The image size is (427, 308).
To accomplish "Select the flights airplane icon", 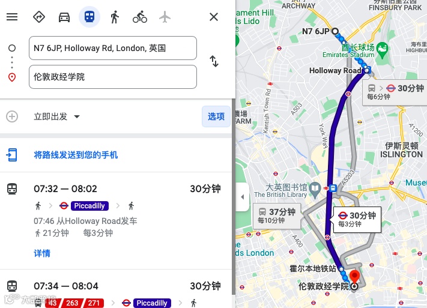I will click(x=165, y=17).
